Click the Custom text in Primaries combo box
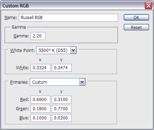The height and width of the screenshot is (130, 154). 40,82
